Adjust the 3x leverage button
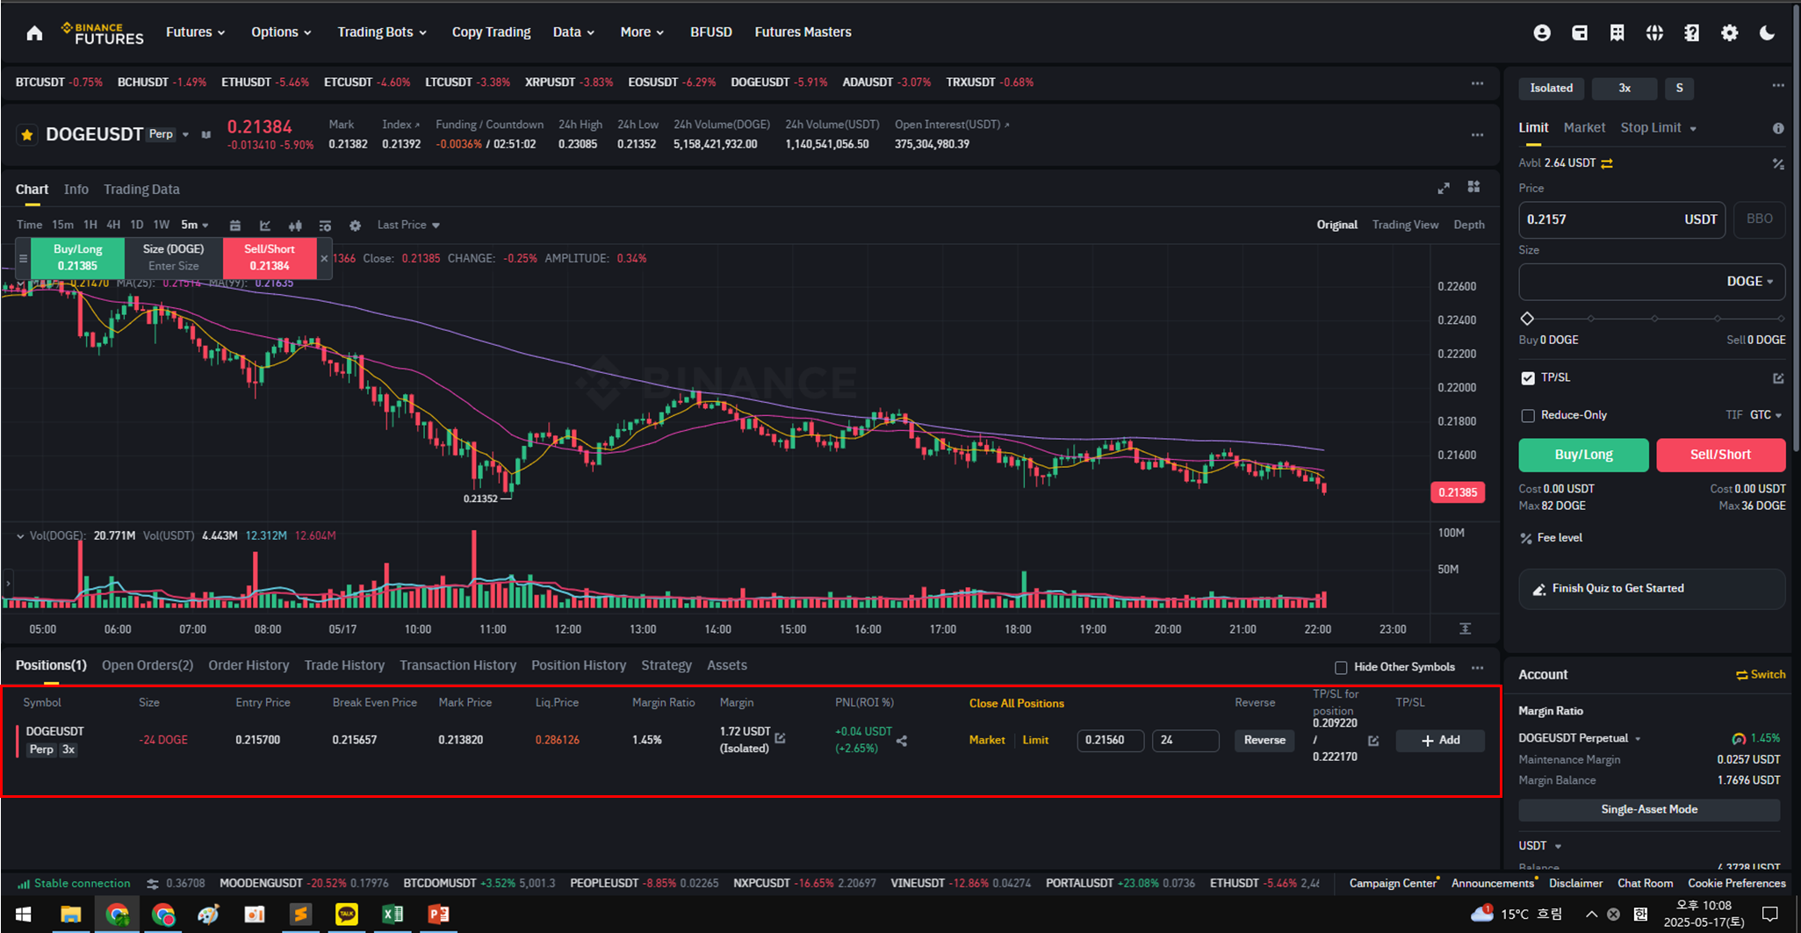This screenshot has width=1801, height=933. 1625,89
